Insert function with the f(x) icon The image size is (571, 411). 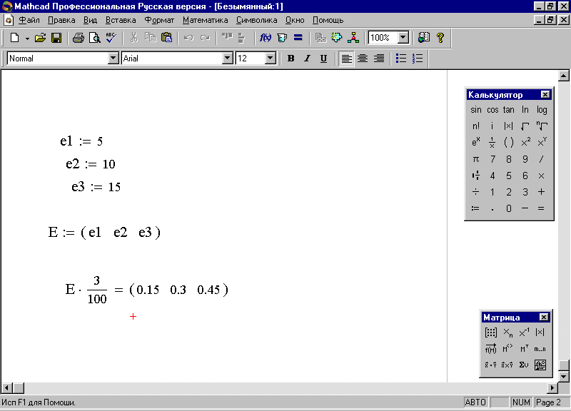tap(265, 38)
